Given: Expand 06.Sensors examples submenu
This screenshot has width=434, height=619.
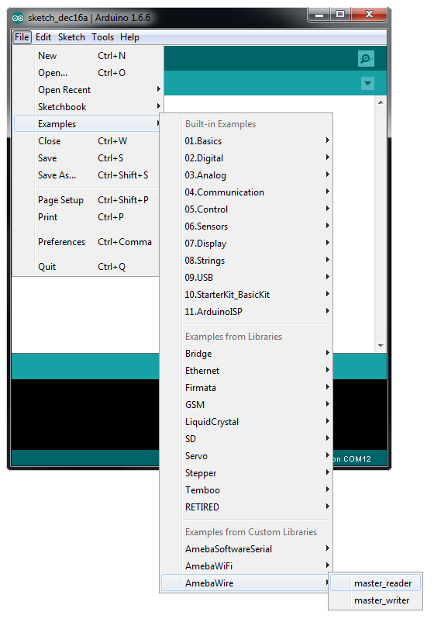Looking at the screenshot, I should [246, 227].
